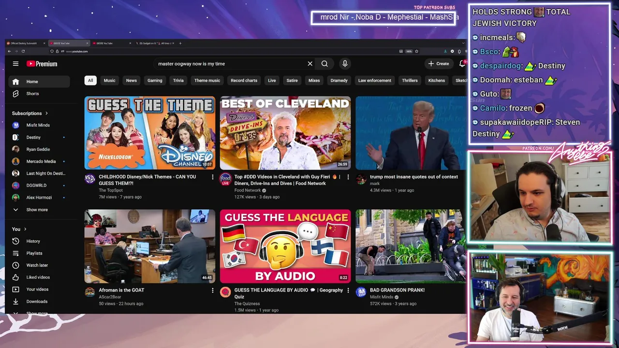619x348 pixels.
Task: Open the Guess The Language video thumbnail
Action: (285, 246)
